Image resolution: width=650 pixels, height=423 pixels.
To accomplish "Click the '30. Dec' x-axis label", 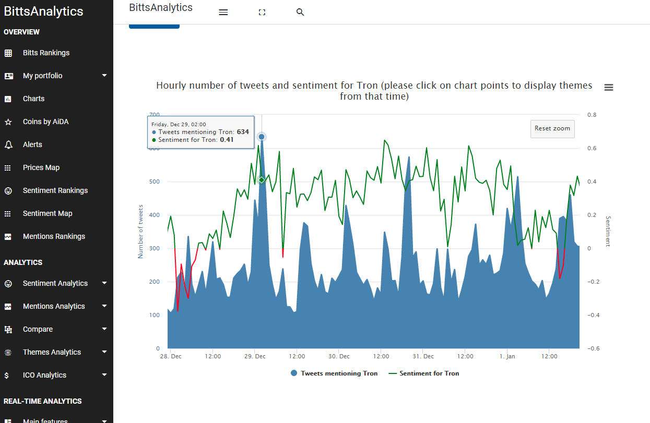I will click(339, 357).
